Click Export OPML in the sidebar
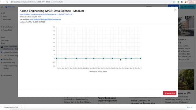Image resolution: width=196 pixels, height=110 pixels. tap(6, 30)
